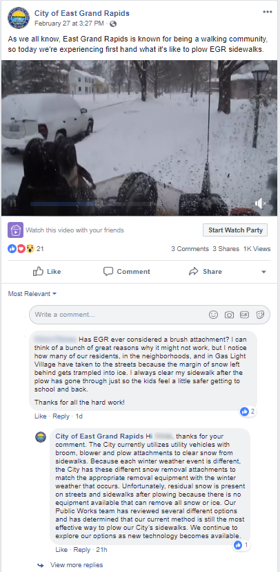Click the purple Watch Party icon
280x572 pixels.
click(15, 230)
